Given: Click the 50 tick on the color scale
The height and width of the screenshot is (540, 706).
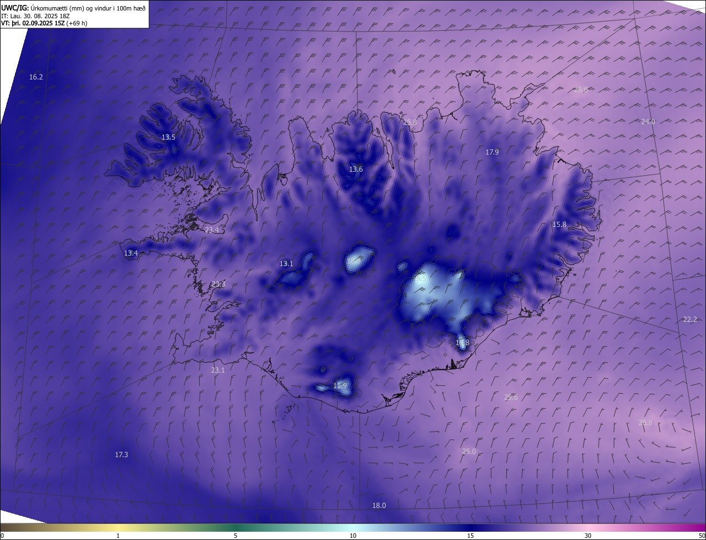Looking at the screenshot, I should (702, 536).
